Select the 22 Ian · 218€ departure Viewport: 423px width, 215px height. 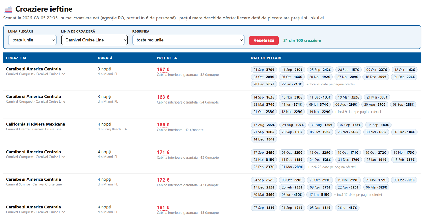point(292,84)
